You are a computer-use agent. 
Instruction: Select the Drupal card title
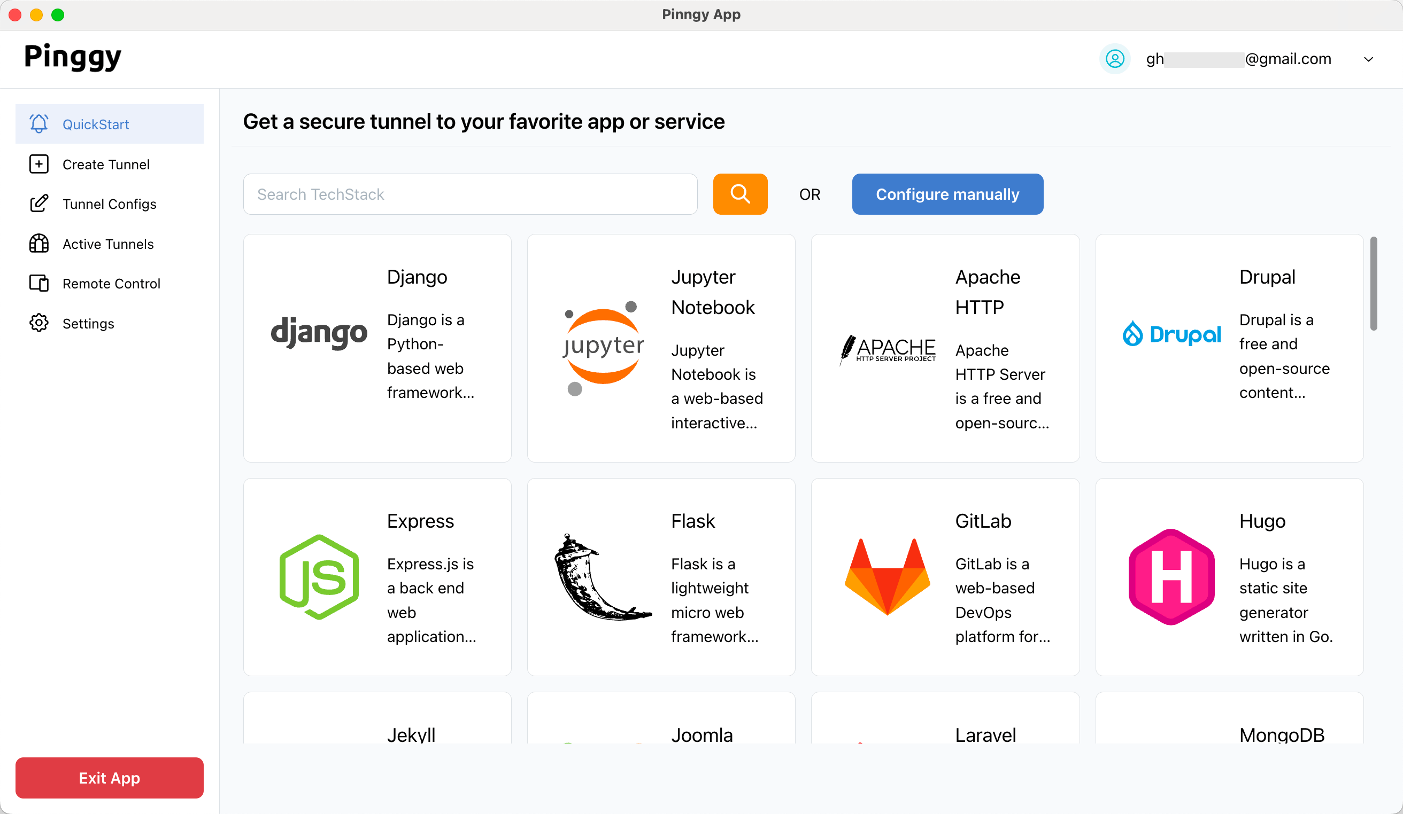(x=1267, y=276)
